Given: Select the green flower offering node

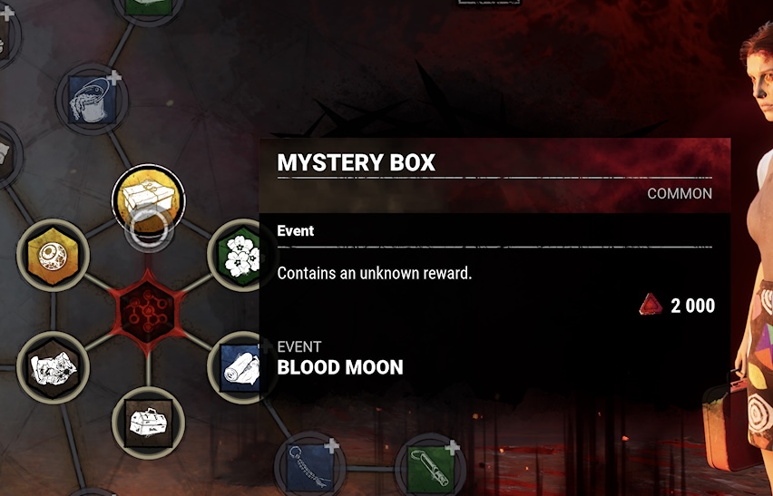Looking at the screenshot, I should (x=240, y=255).
